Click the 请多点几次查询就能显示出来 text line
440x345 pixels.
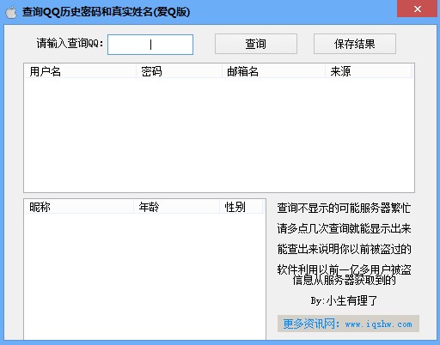click(344, 228)
